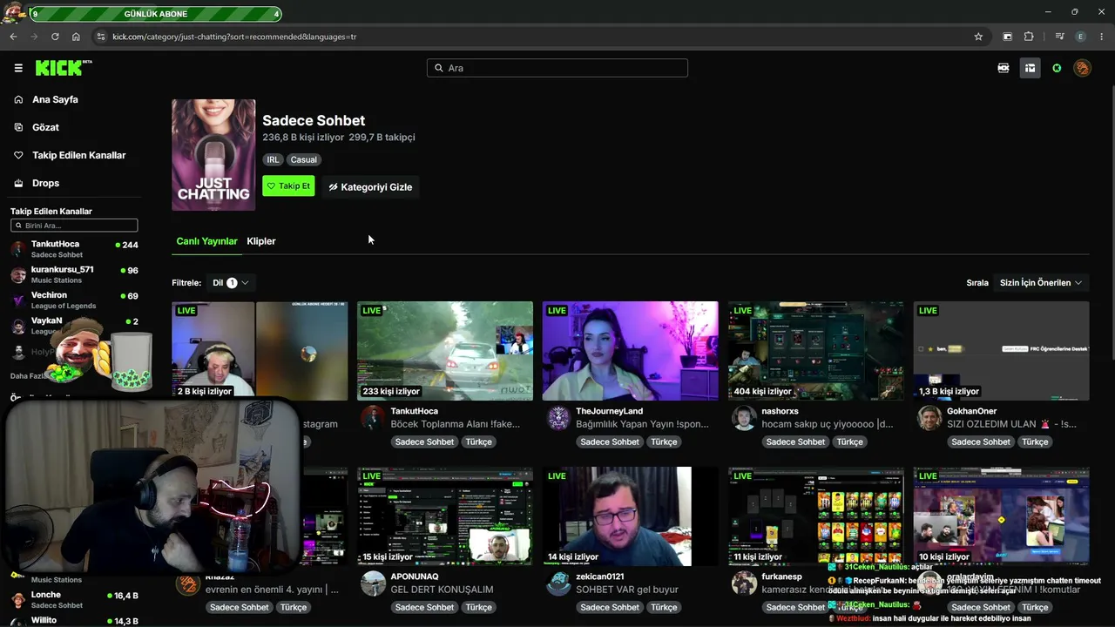Image resolution: width=1115 pixels, height=627 pixels.
Task: Click the Sadece Sohbet category title
Action: point(314,120)
